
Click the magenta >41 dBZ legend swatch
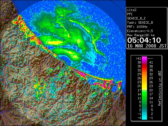144,59
